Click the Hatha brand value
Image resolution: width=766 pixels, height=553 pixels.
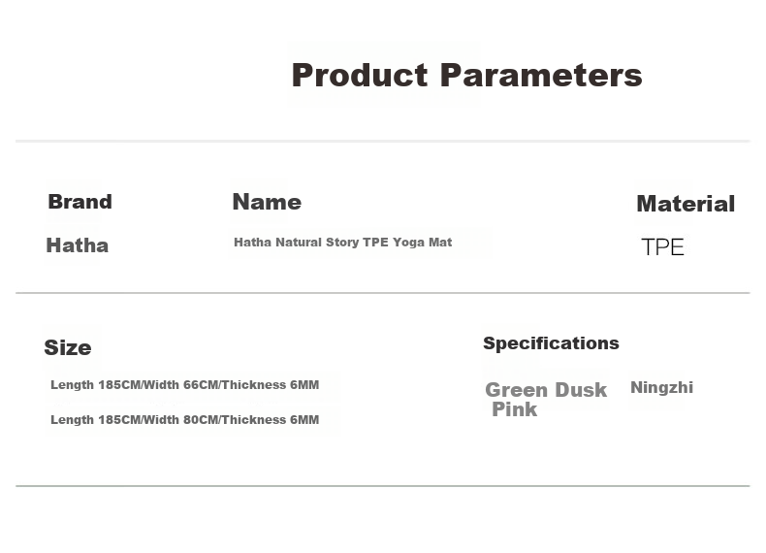click(78, 245)
